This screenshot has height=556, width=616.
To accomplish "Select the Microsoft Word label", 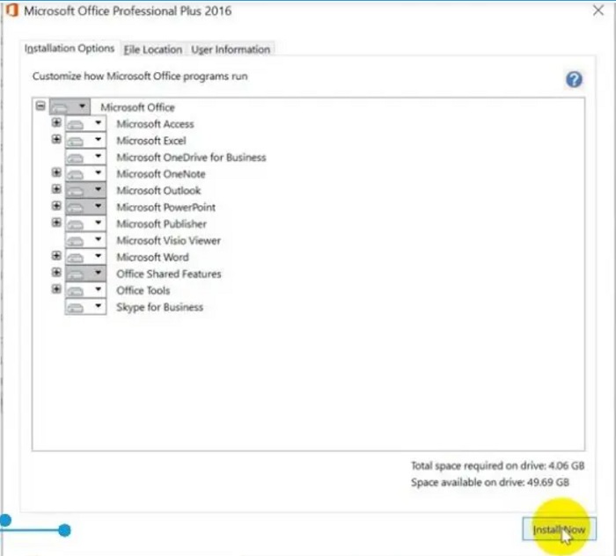I will pos(152,257).
